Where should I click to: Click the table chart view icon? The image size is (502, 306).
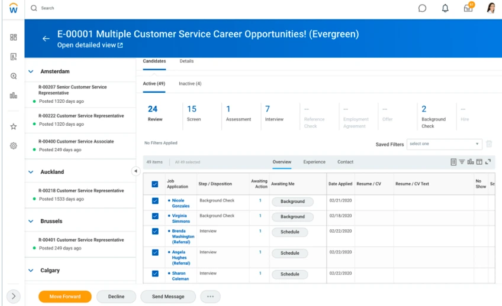tap(471, 162)
